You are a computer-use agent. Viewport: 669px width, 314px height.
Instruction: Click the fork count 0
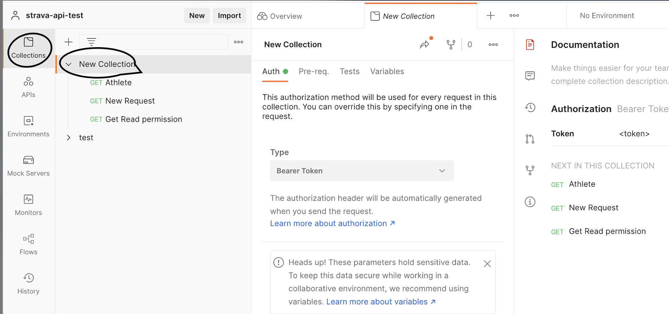470,45
